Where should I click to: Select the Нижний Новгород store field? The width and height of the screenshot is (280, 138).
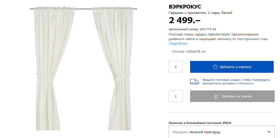coord(222,132)
